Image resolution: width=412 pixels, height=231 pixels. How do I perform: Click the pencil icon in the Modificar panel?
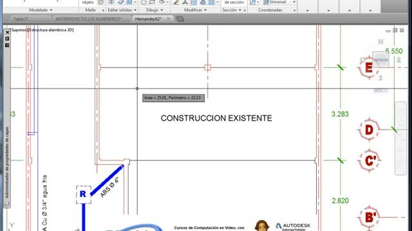[x=176, y=3]
